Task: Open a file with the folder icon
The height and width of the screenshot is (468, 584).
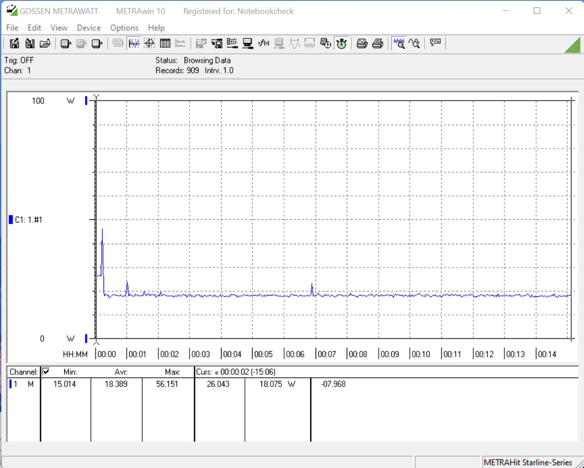Action: [x=45, y=43]
